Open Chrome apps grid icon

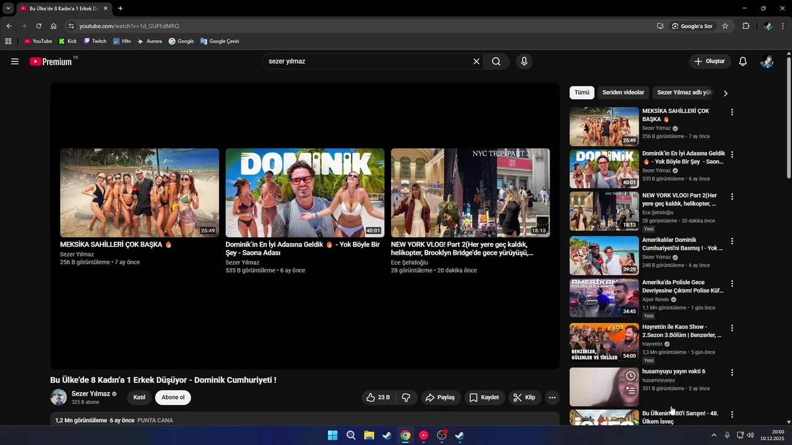[8, 41]
